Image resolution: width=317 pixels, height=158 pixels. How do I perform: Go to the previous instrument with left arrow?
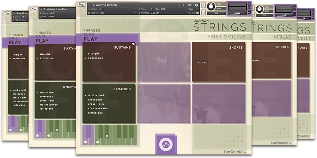(180, 5)
